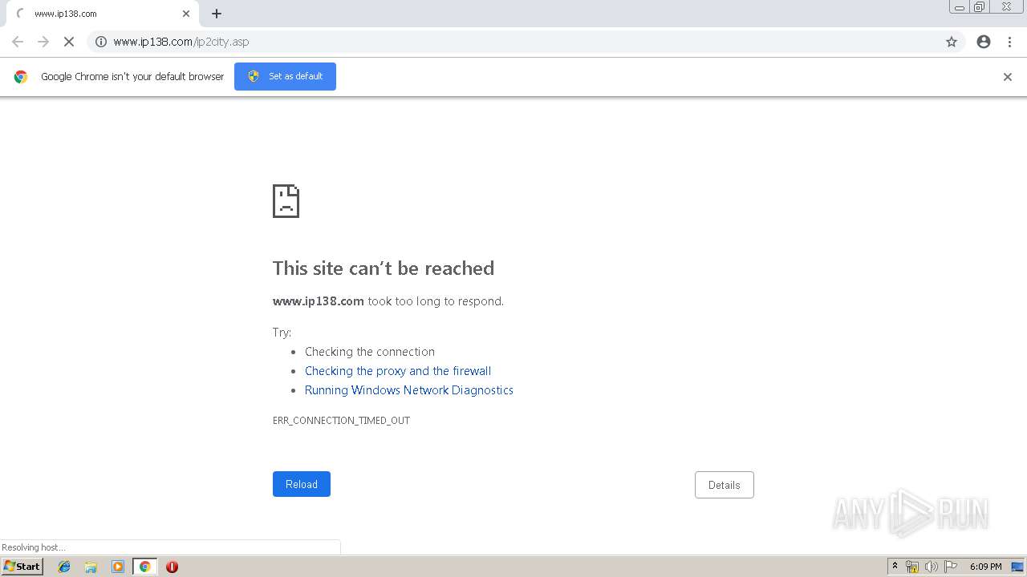
Task: Select the ERR_CONNECTION_TIMED_OUT text
Action: coord(341,421)
